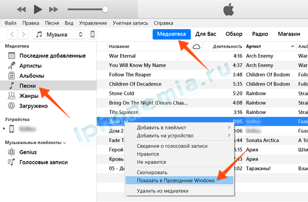308x202 pixels.
Task: Select Артисты in the sidebar
Action: tap(30, 66)
